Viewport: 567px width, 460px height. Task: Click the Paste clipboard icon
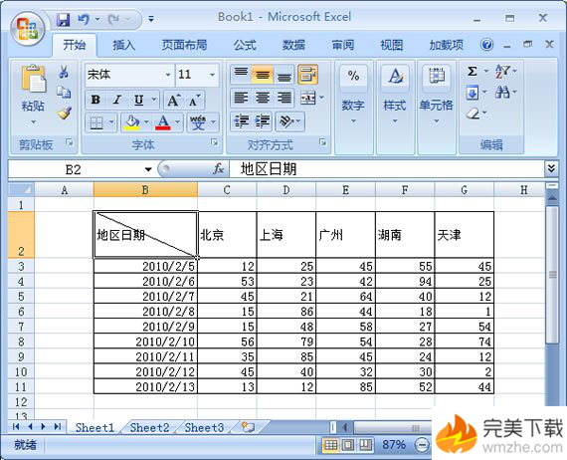tap(33, 80)
